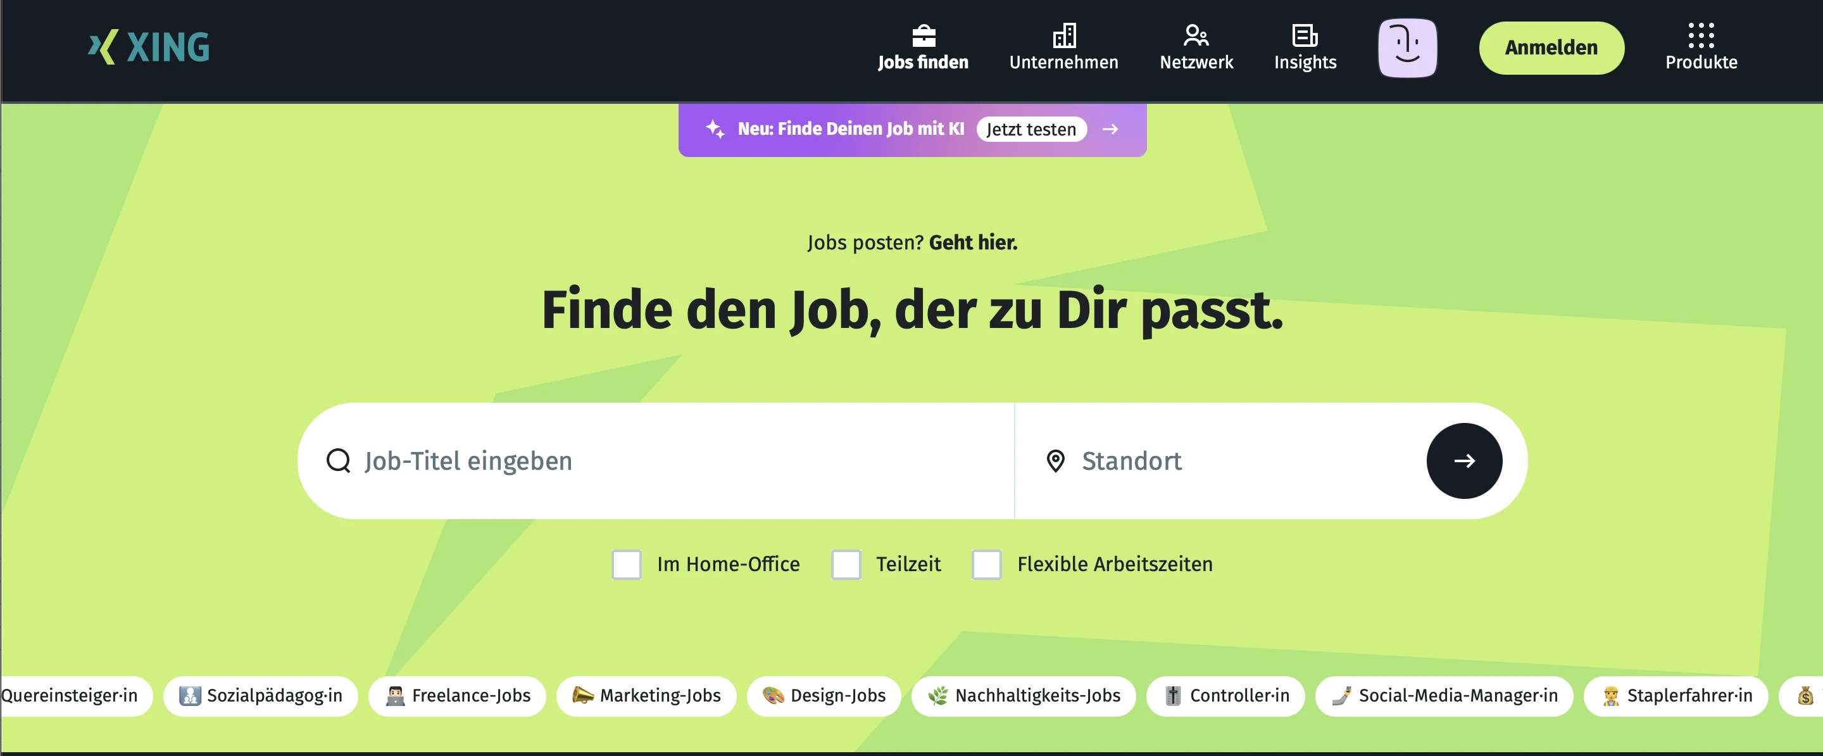1823x756 pixels.
Task: Select the Nachhaltigkeits-Jobs chip
Action: [x=1024, y=696]
